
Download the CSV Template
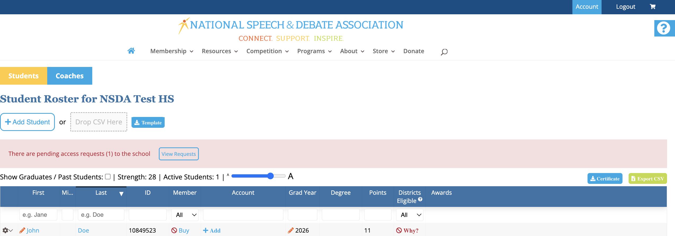(148, 122)
